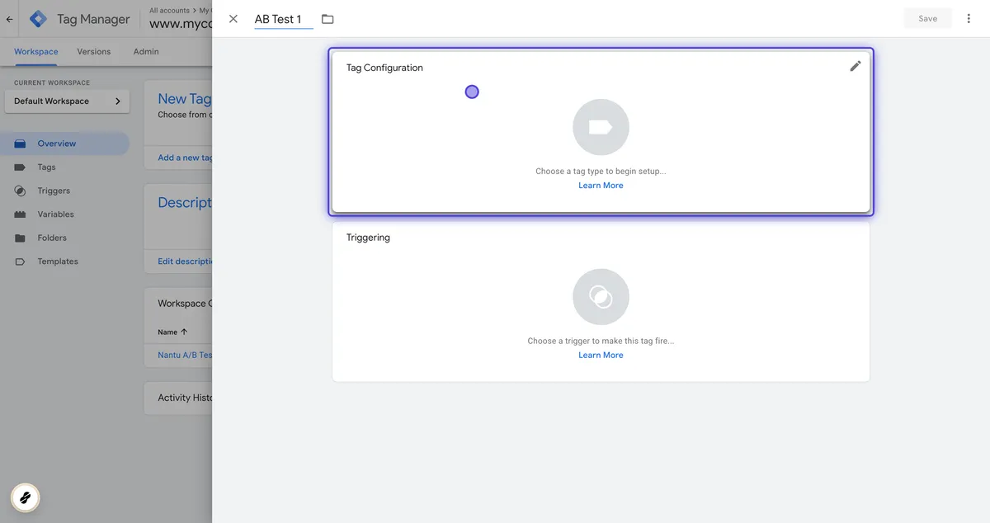Expand the Default Workspace selector
This screenshot has width=990, height=523.
coord(67,101)
